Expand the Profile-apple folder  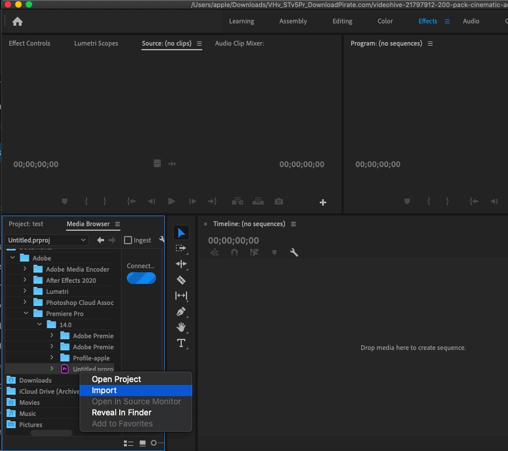click(x=52, y=358)
